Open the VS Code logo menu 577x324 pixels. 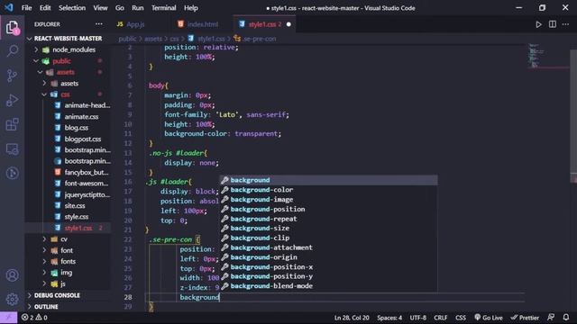[8, 8]
